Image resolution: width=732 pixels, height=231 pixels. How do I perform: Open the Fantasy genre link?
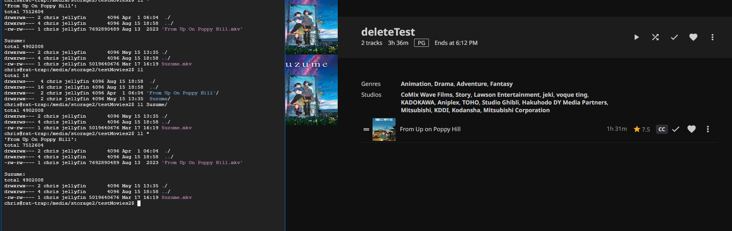tap(501, 84)
